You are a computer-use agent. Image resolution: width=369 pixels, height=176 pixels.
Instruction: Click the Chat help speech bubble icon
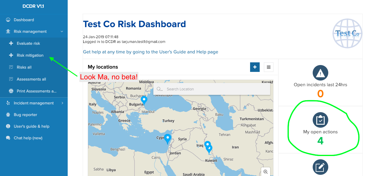[8, 138]
